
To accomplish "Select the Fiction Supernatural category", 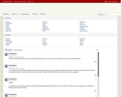I will pyautogui.click(x=84, y=26).
